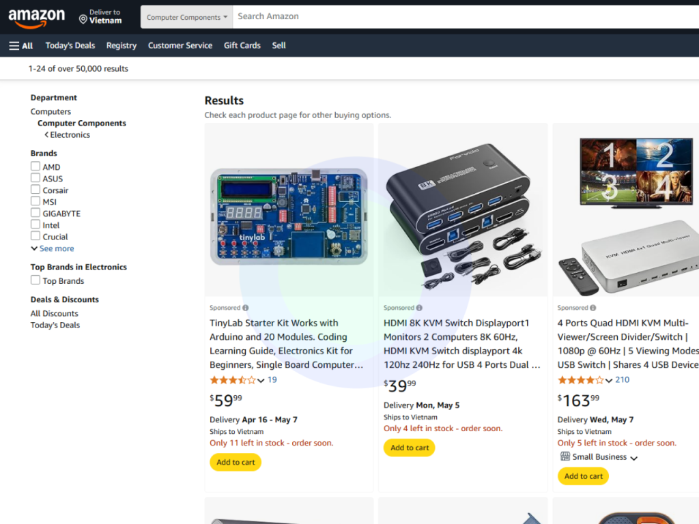Click the $163.99 price
This screenshot has height=524, width=699.
tap(578, 400)
